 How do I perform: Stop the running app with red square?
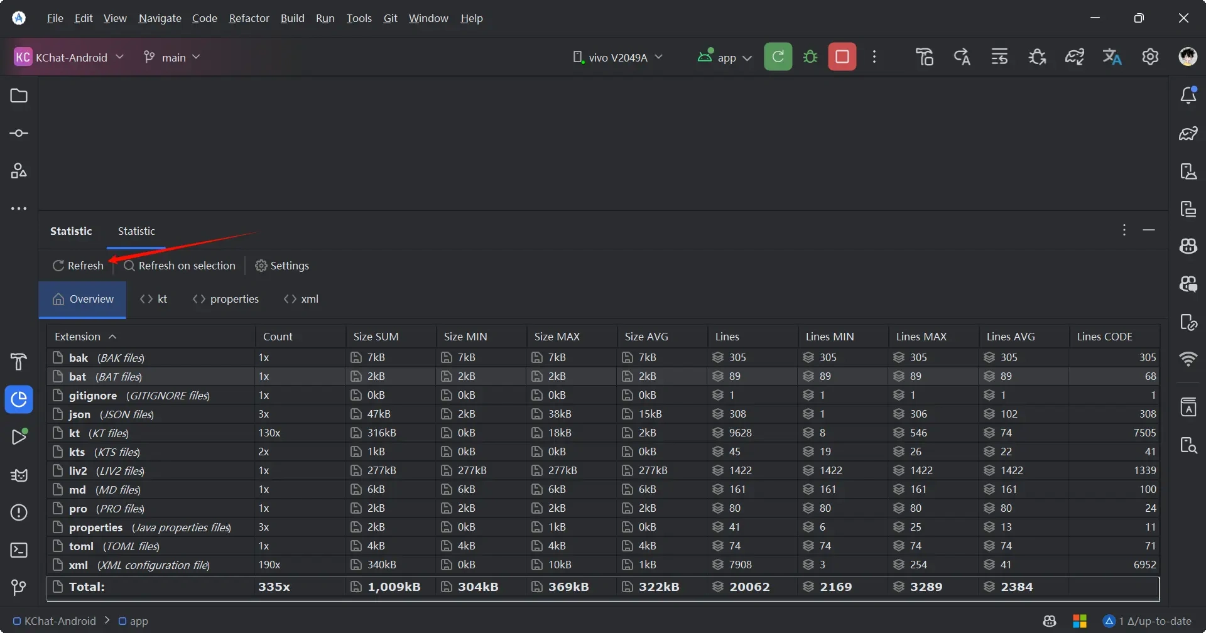tap(842, 57)
